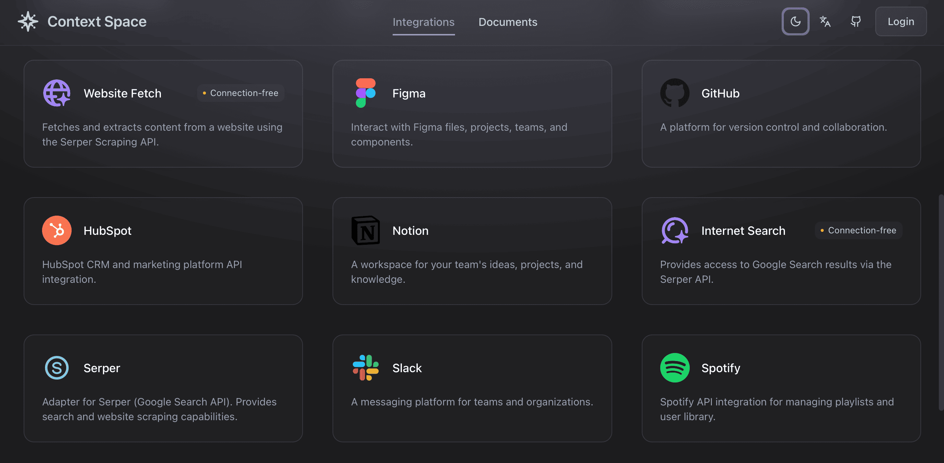
Task: Click the Slack logo icon
Action: [365, 368]
